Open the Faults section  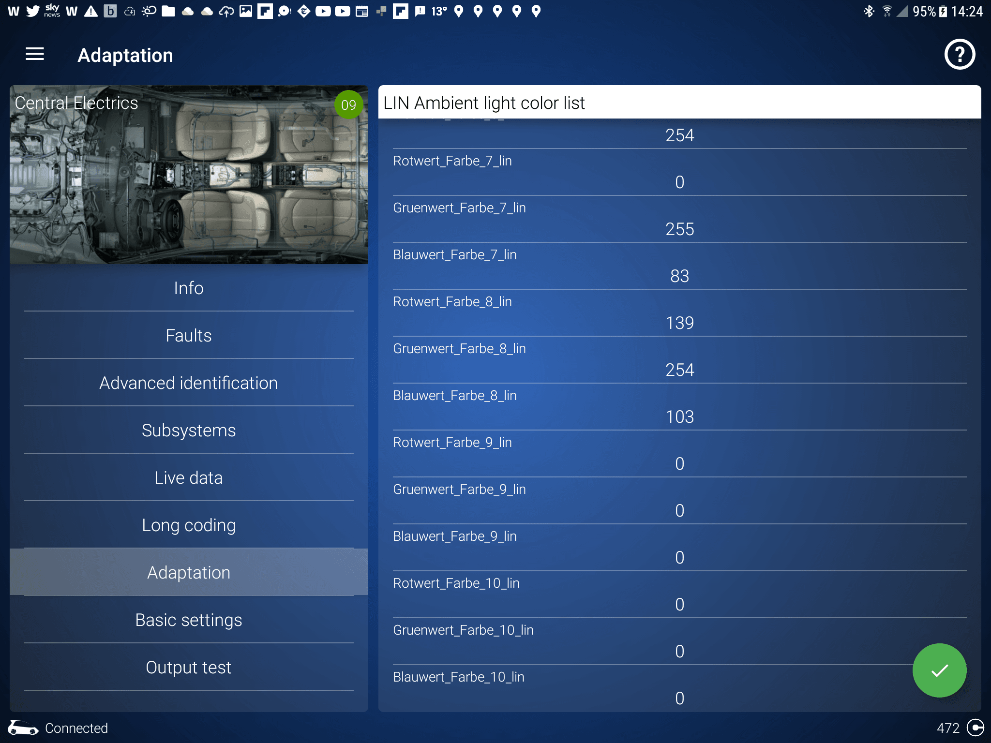pyautogui.click(x=189, y=336)
